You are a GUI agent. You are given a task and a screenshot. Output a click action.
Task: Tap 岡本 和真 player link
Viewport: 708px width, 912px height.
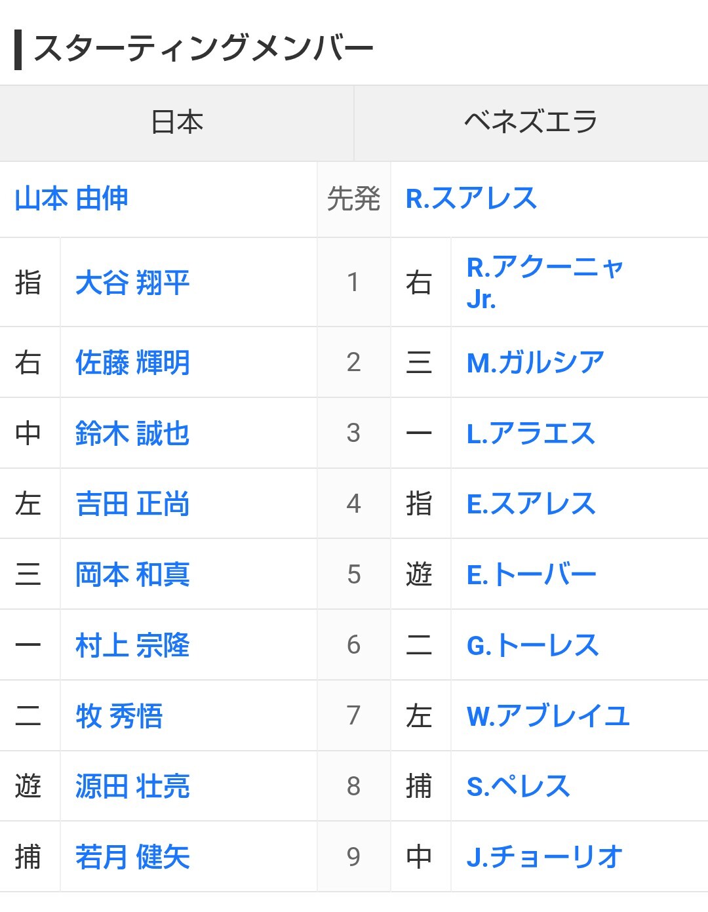click(132, 575)
